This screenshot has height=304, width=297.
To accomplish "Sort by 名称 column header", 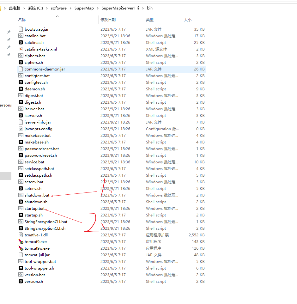I will click(x=22, y=20).
